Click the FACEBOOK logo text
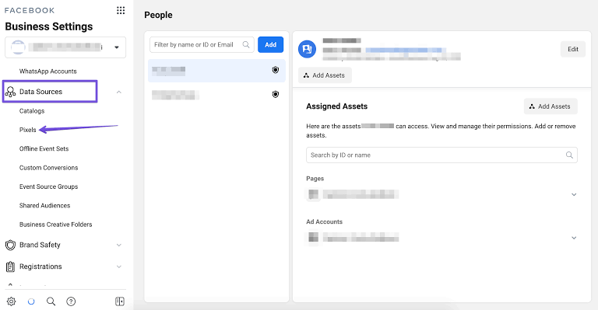 point(30,11)
